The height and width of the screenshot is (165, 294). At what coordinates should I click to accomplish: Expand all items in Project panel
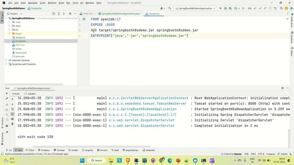coord(59,14)
